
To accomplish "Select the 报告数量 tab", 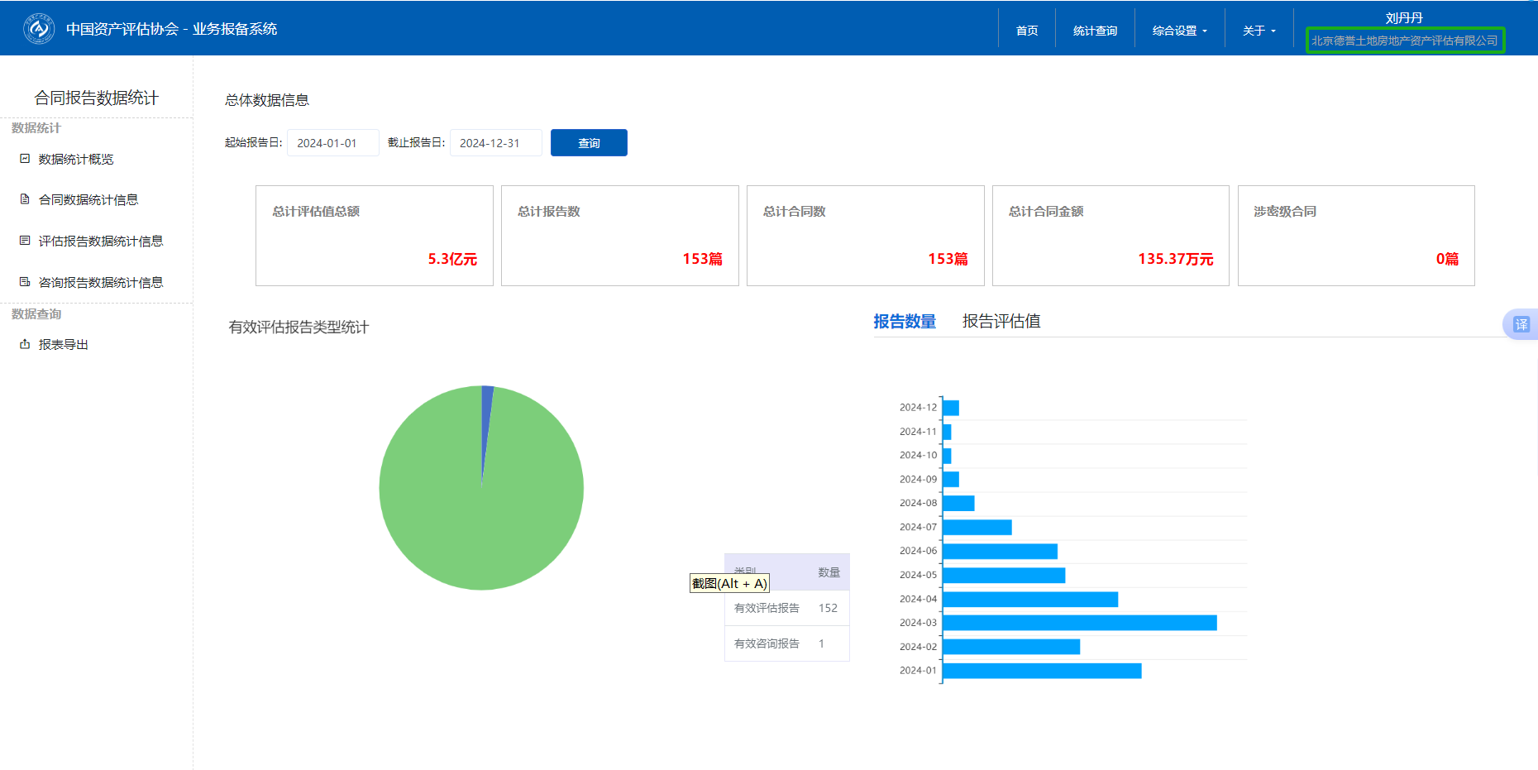I will point(904,322).
